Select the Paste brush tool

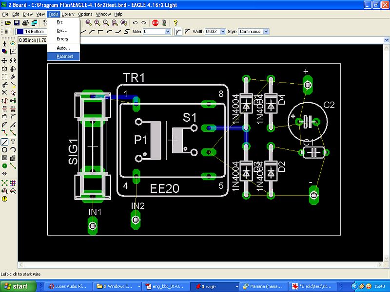[x=13, y=85]
